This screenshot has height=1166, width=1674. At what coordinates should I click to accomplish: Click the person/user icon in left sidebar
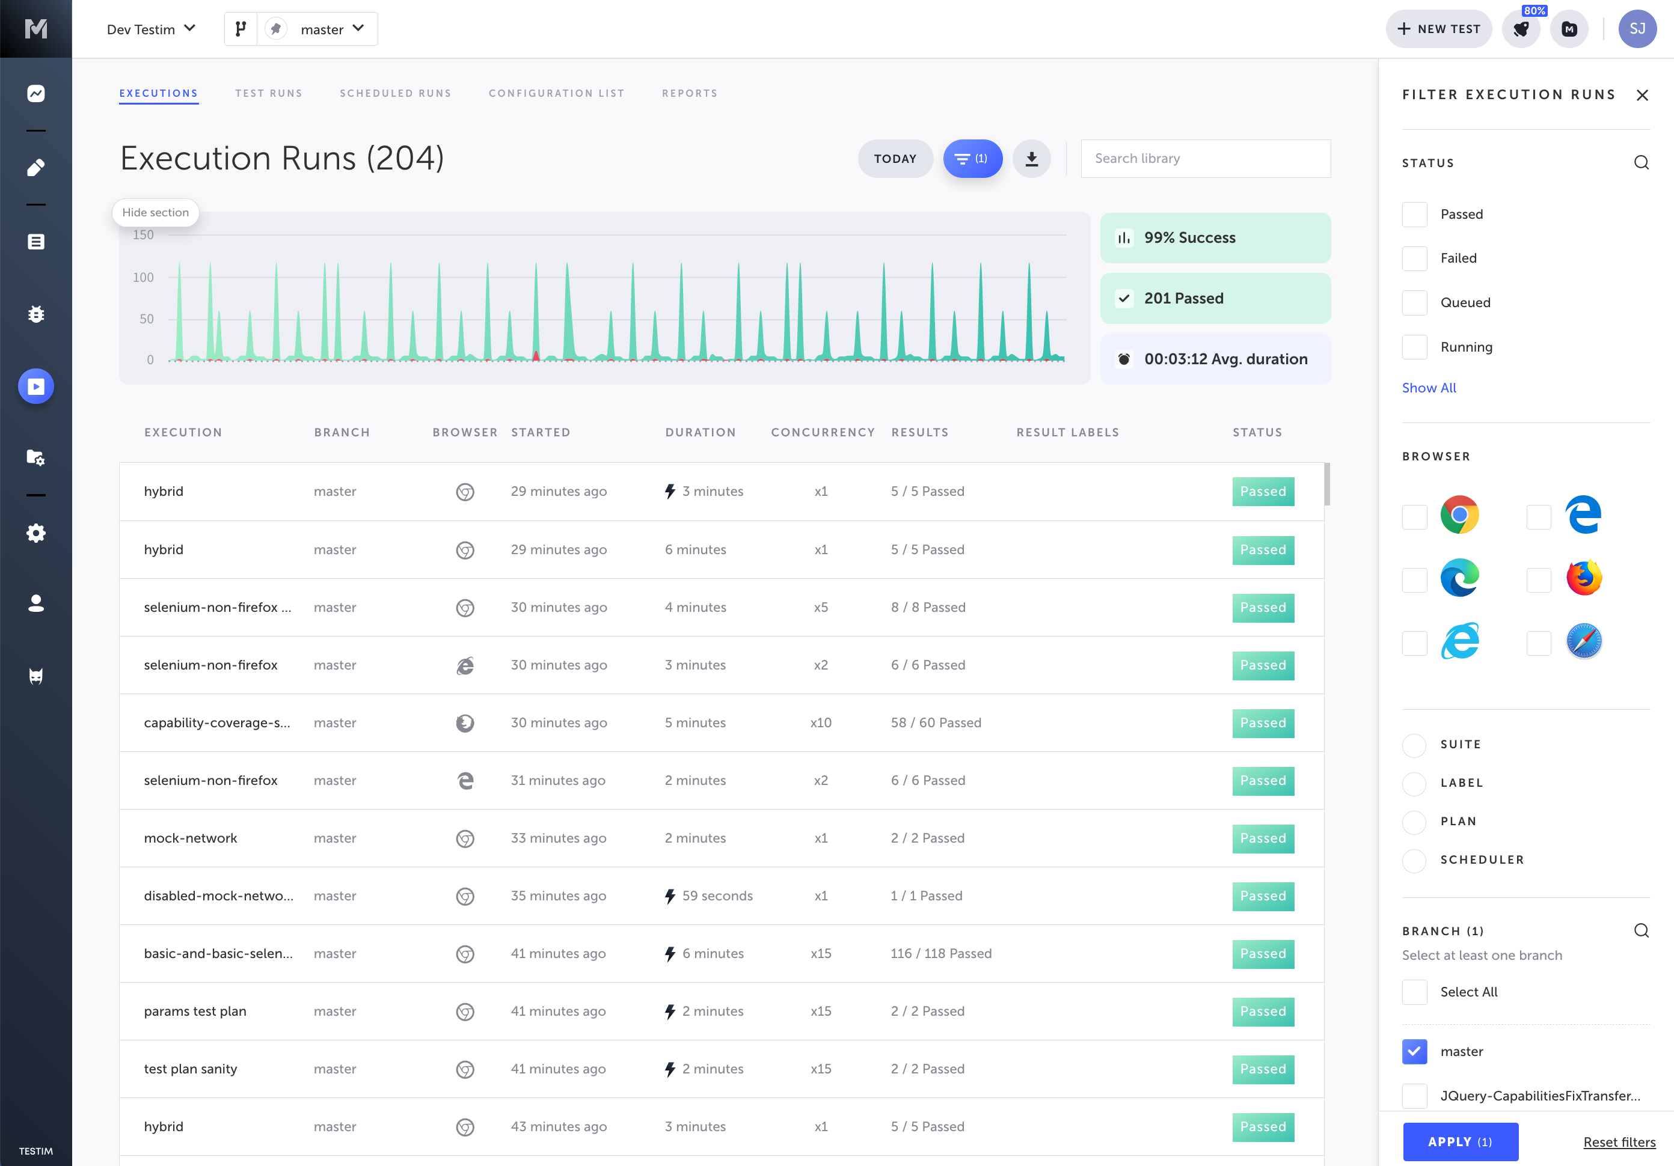[35, 604]
